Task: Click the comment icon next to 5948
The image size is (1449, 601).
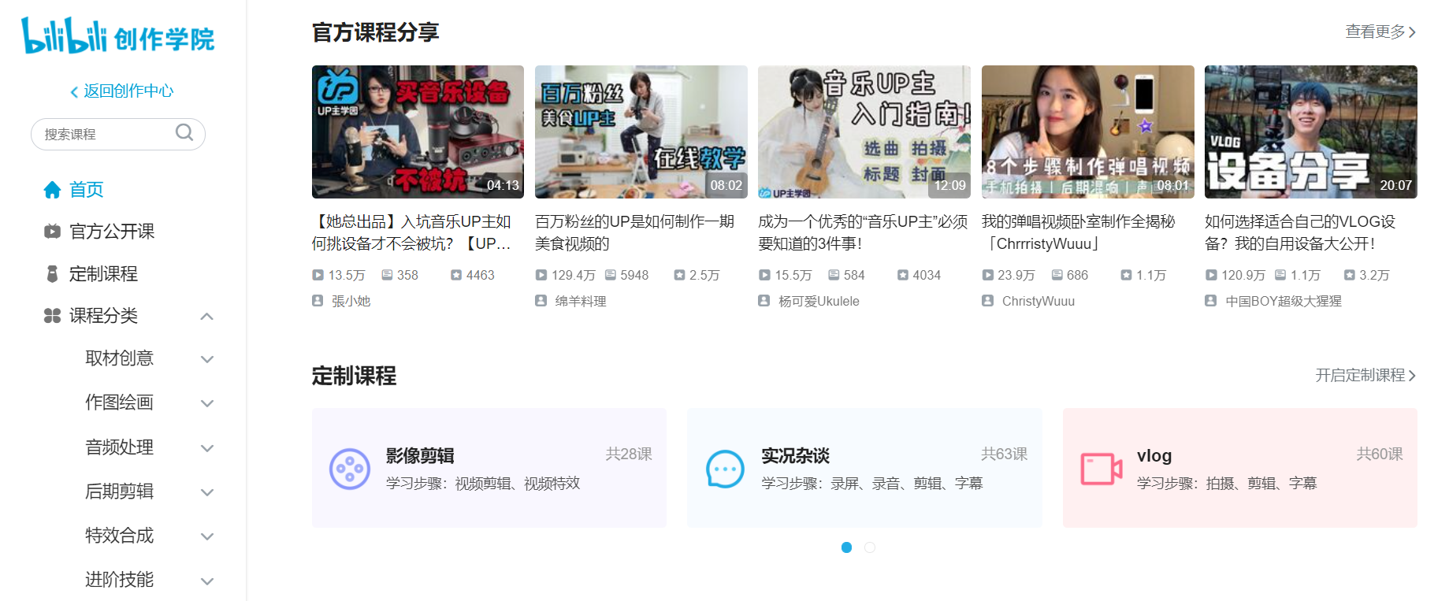Action: (611, 275)
